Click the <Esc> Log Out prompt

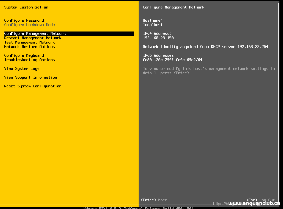[x=260, y=200]
